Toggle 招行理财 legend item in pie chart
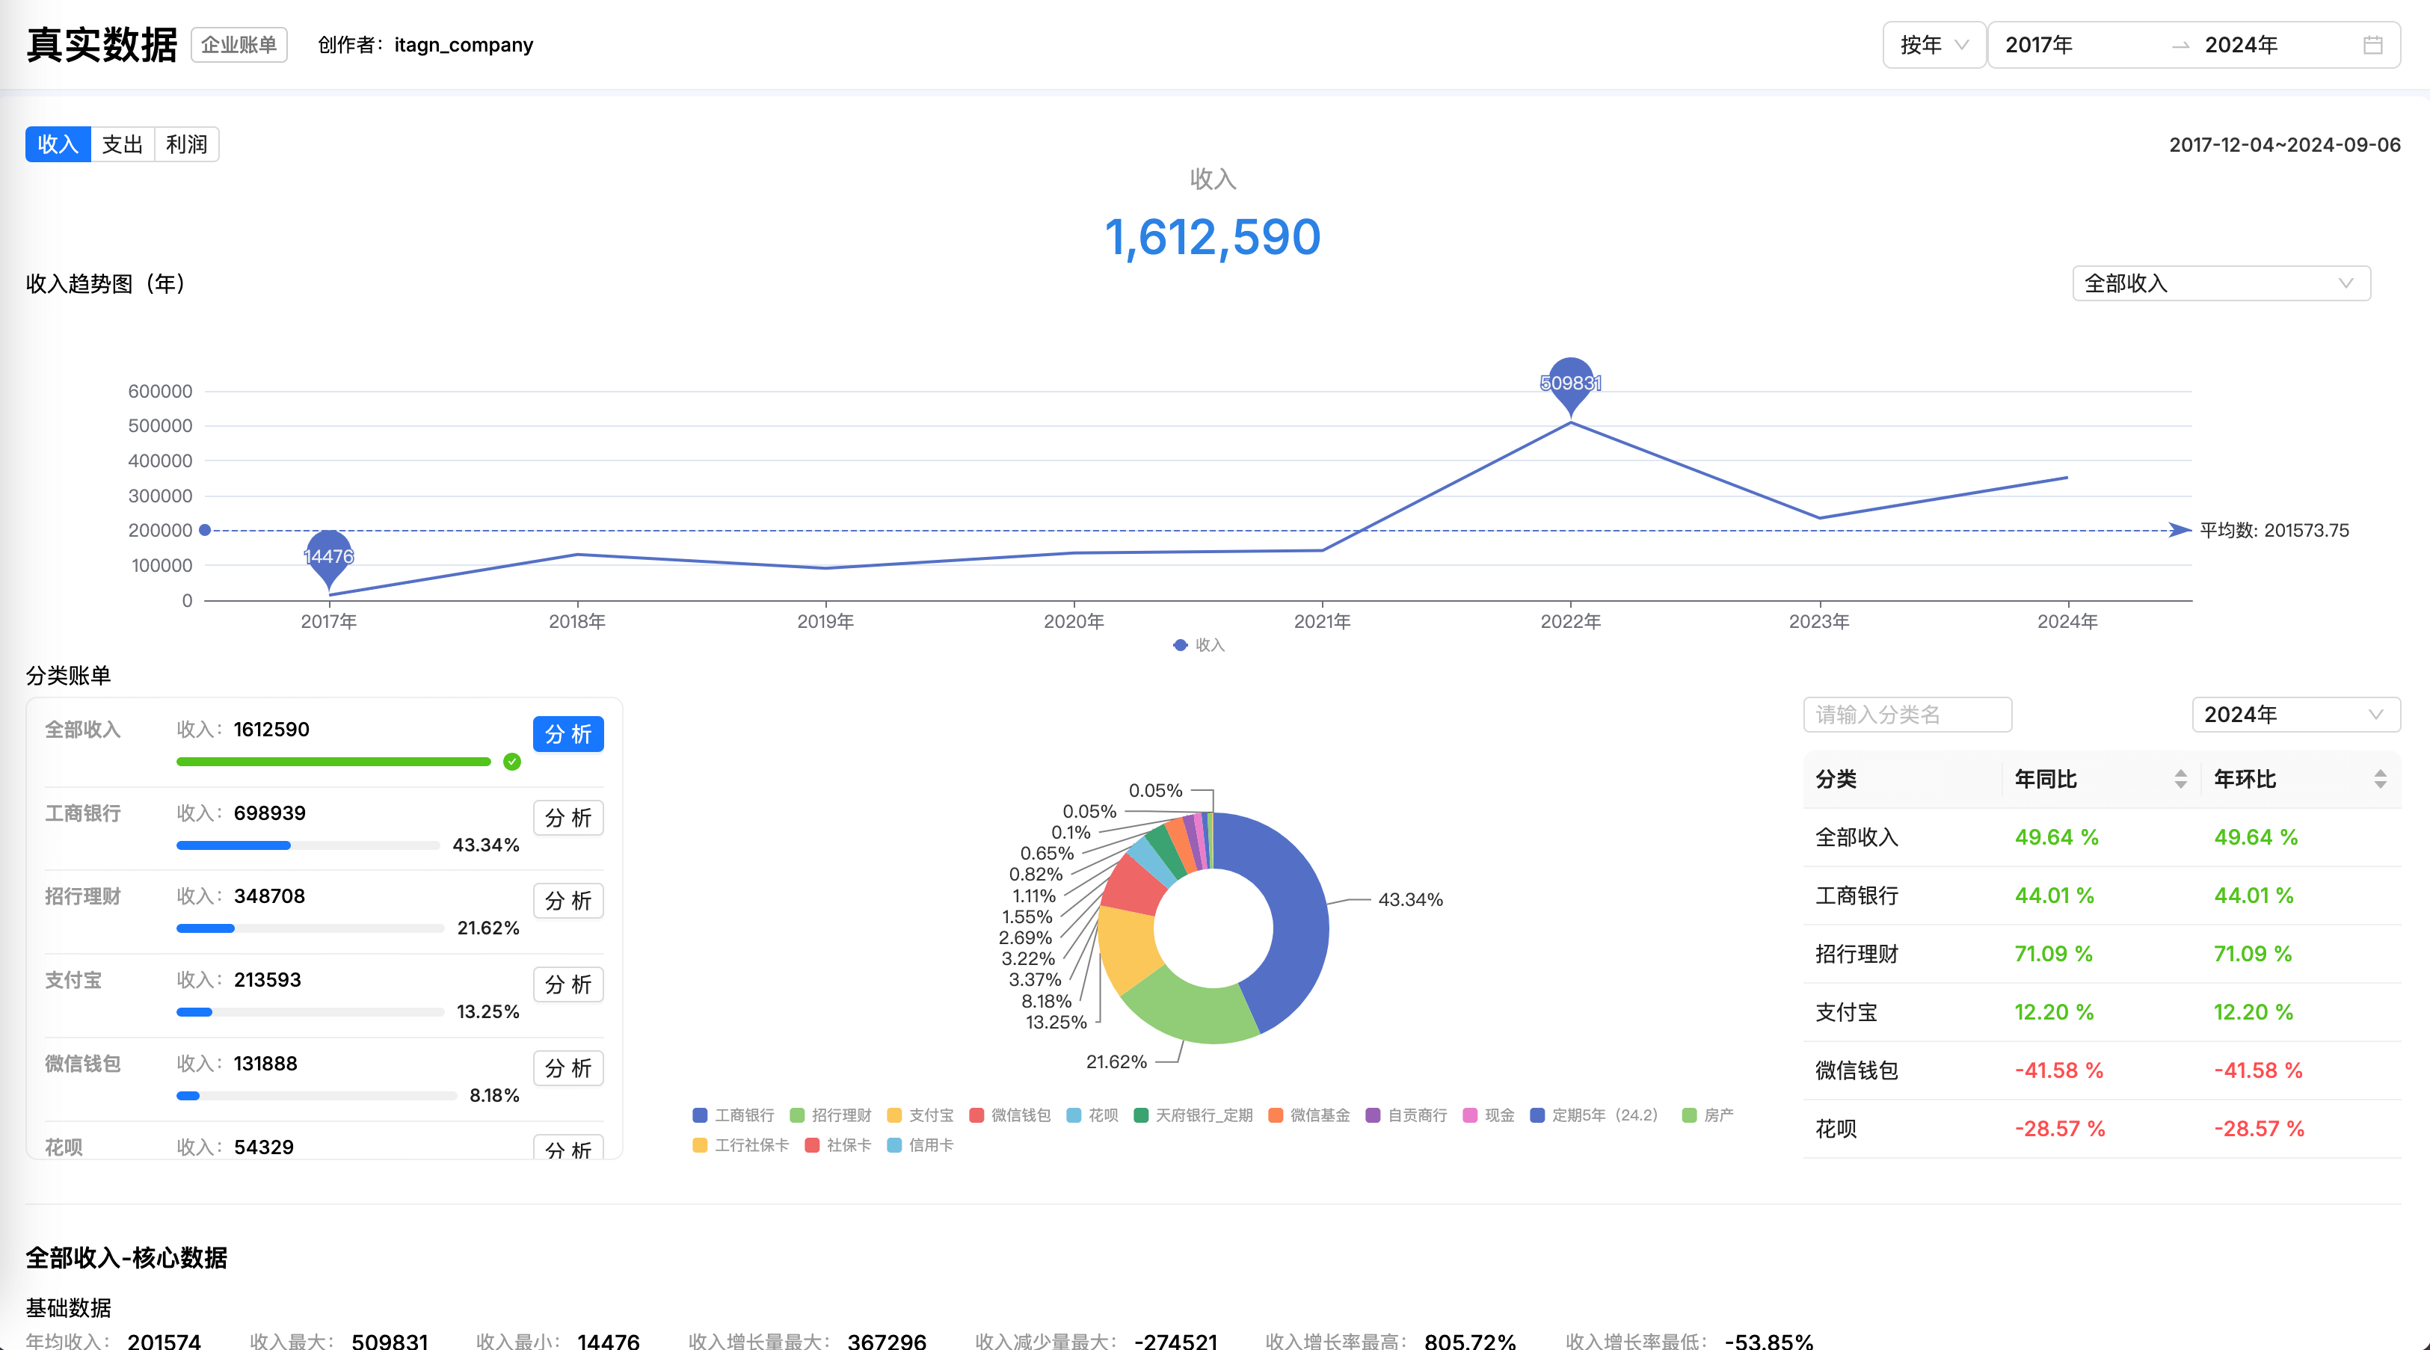This screenshot has width=2430, height=1350. coord(830,1115)
